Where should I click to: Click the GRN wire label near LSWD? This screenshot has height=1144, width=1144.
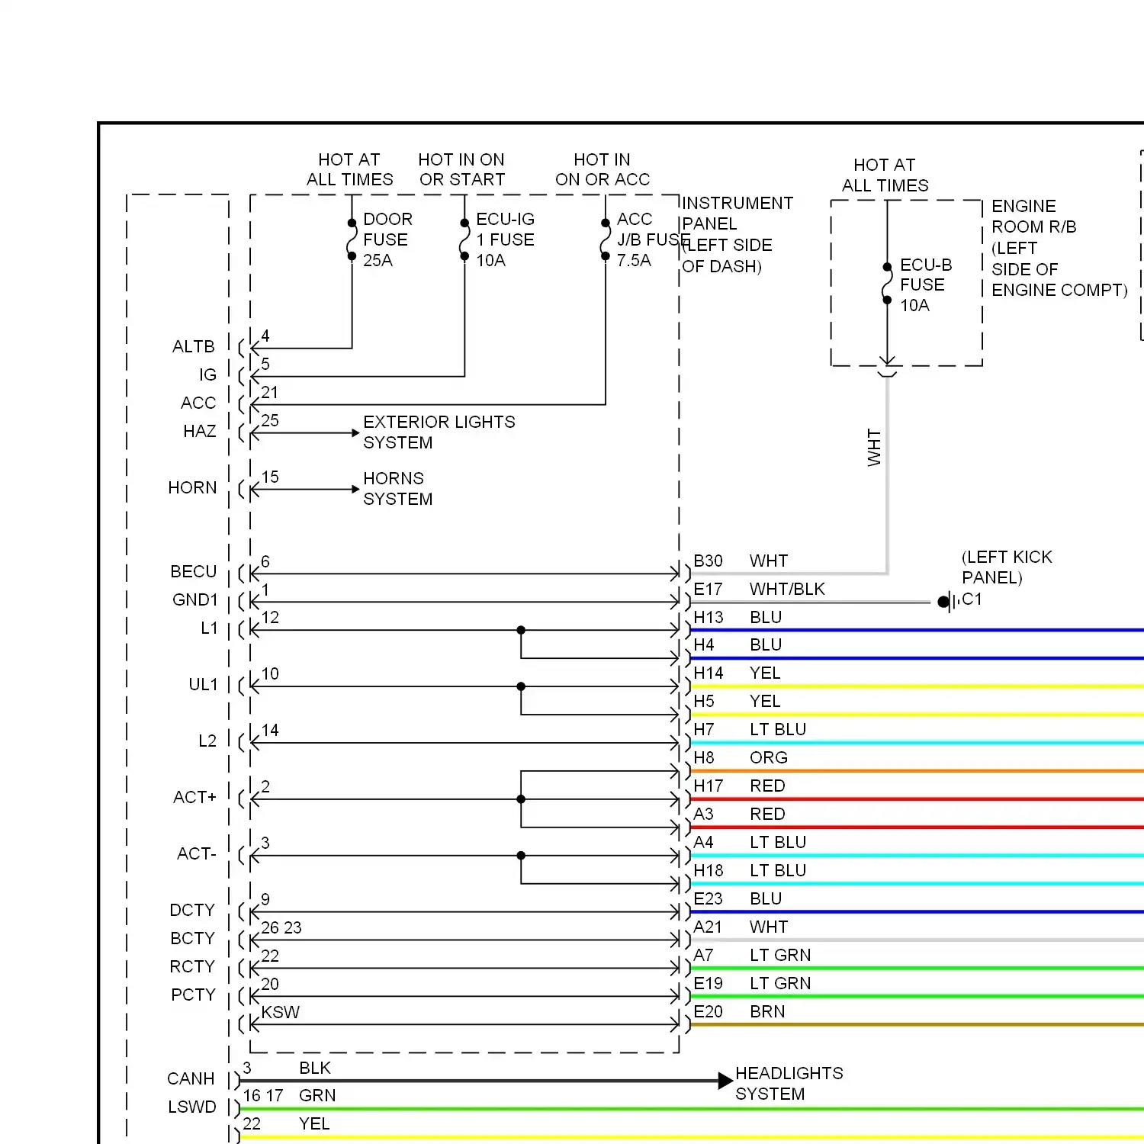coord(317,1095)
